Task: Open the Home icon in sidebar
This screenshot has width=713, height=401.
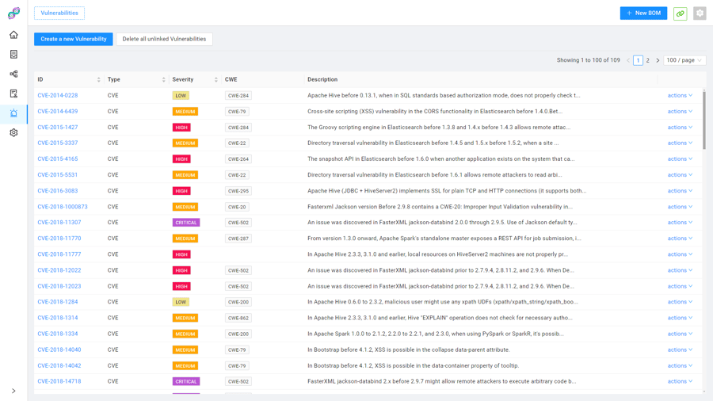Action: [x=13, y=35]
